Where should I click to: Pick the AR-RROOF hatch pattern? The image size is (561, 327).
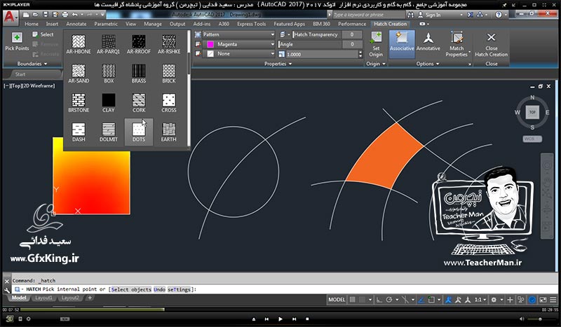pyautogui.click(x=138, y=44)
